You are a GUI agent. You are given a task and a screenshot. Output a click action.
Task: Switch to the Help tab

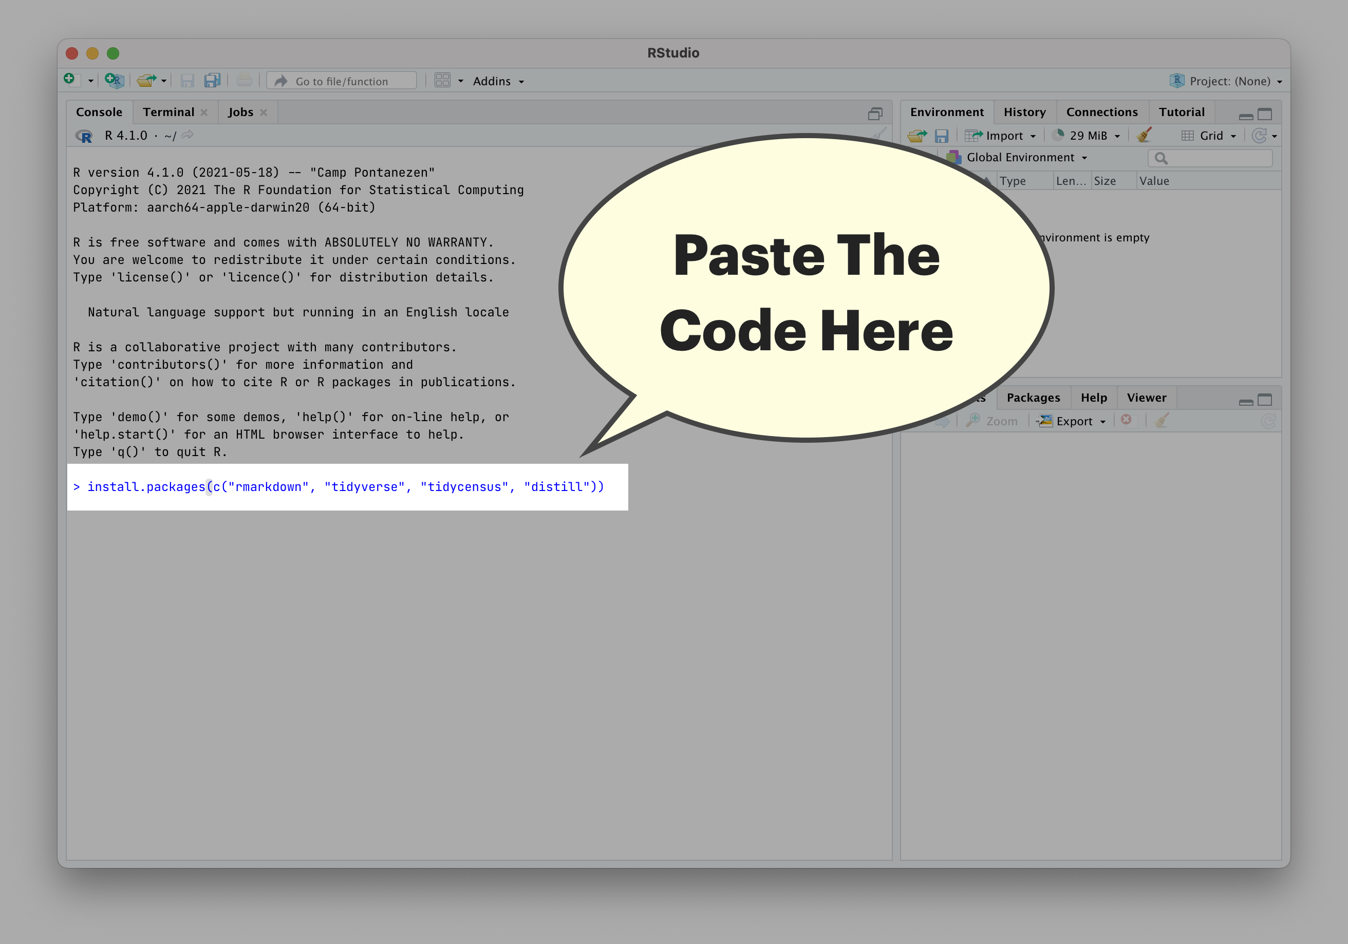point(1094,398)
